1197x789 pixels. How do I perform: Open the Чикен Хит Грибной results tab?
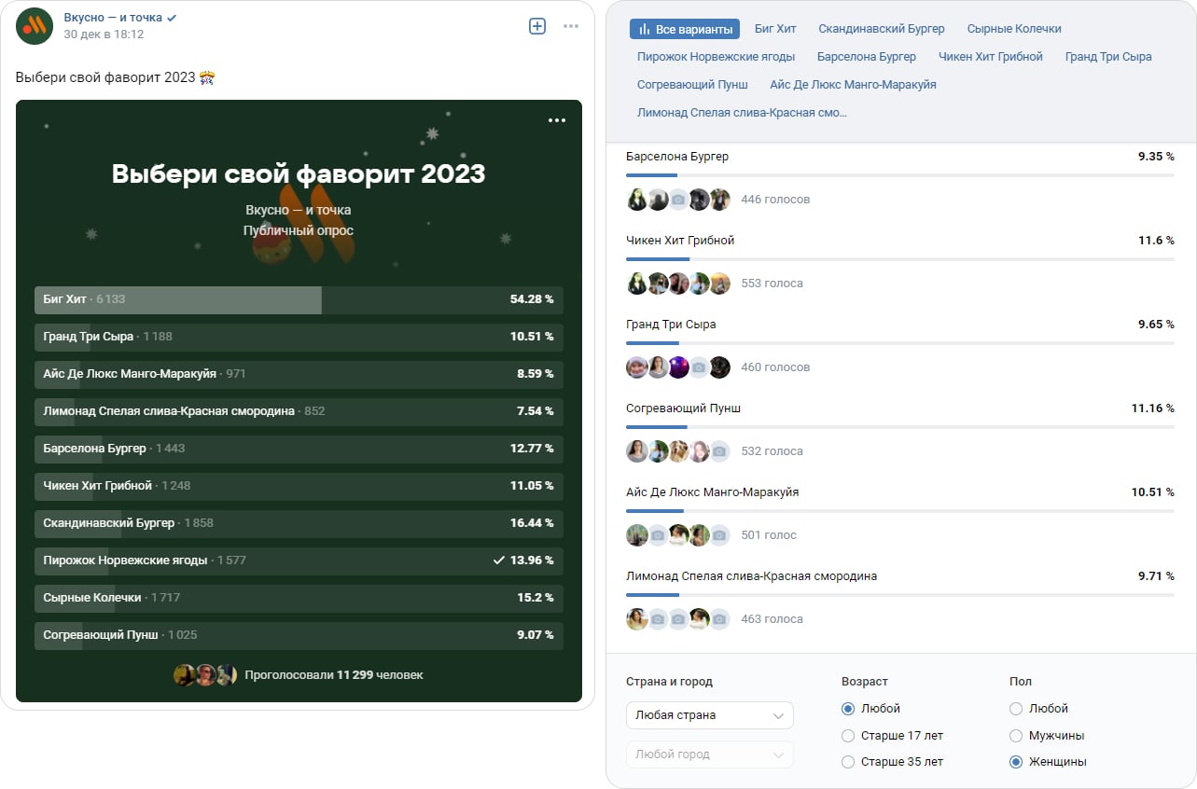coord(991,57)
